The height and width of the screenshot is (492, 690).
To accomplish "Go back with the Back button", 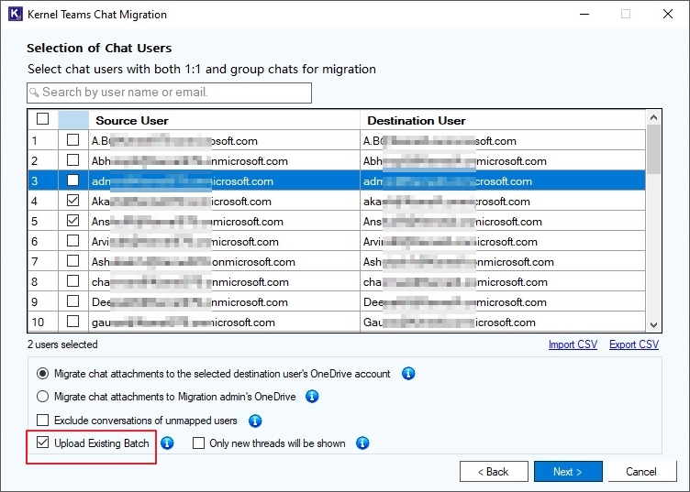I will (x=494, y=472).
